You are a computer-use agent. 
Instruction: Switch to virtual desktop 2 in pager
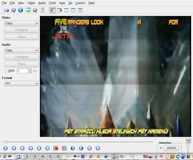coord(27,156)
